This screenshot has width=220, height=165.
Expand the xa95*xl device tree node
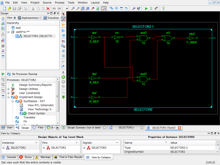pyautogui.click(x=9, y=32)
